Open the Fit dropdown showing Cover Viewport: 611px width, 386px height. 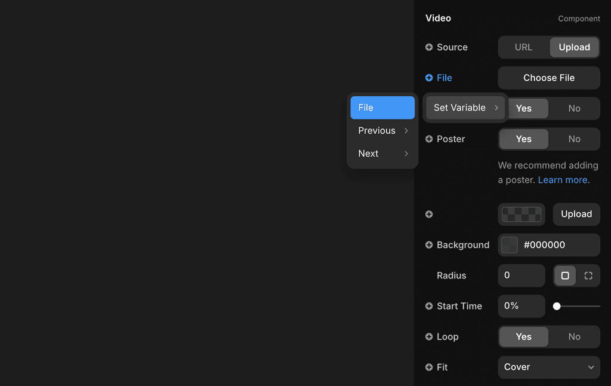(x=548, y=367)
